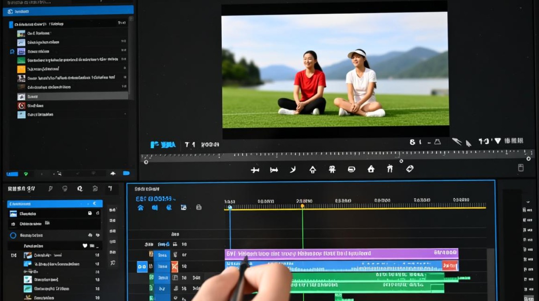This screenshot has width=539, height=301.
Task: Click the tag-shaped icon ending the preview control row
Action: [409, 169]
